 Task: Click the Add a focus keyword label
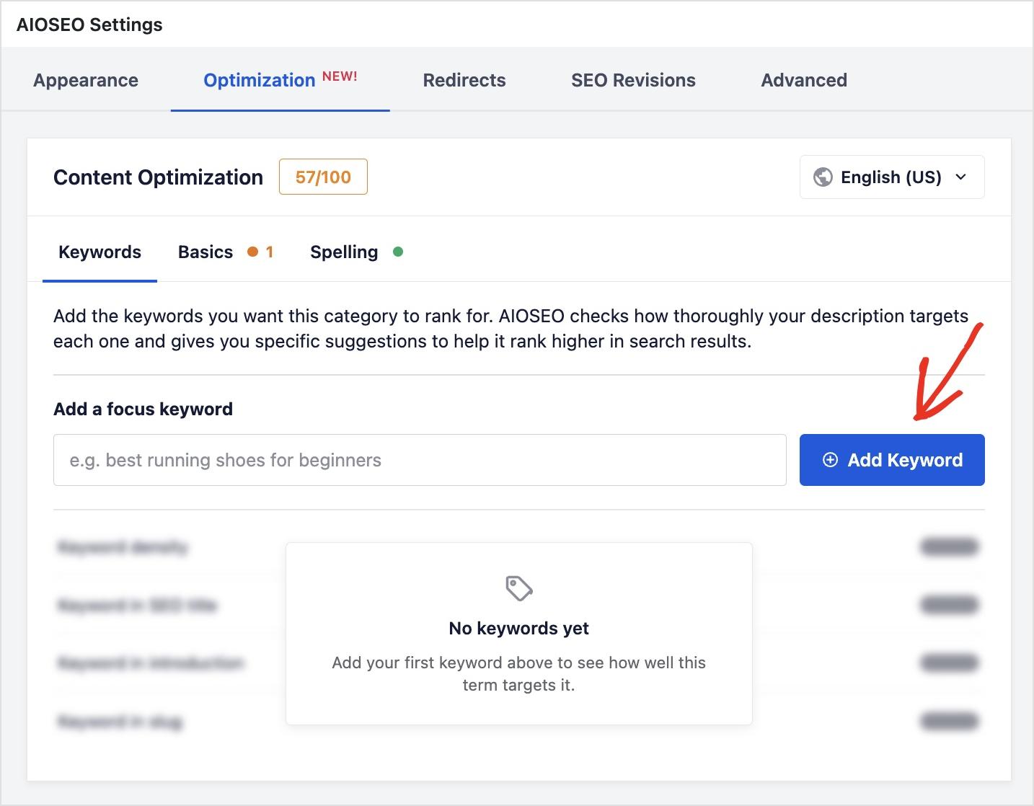click(x=143, y=409)
